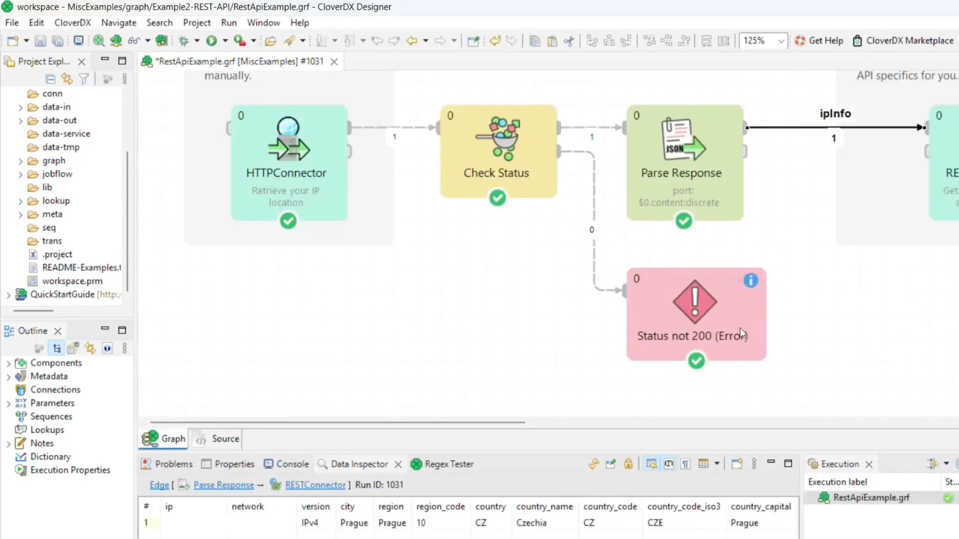Image resolution: width=959 pixels, height=539 pixels.
Task: Expand the QuickStartGuide project
Action: pos(8,295)
